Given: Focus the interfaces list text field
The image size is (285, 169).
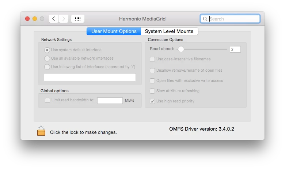Looking at the screenshot, I should click(90, 77).
